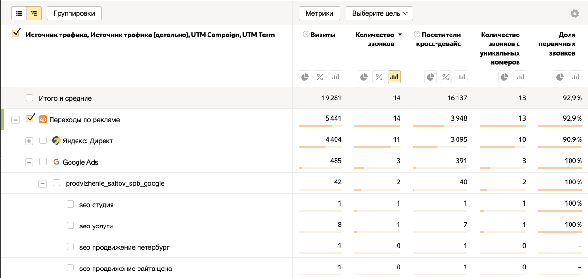
Task: Show percent view for Посетители кросс-девайс
Action: [x=446, y=77]
